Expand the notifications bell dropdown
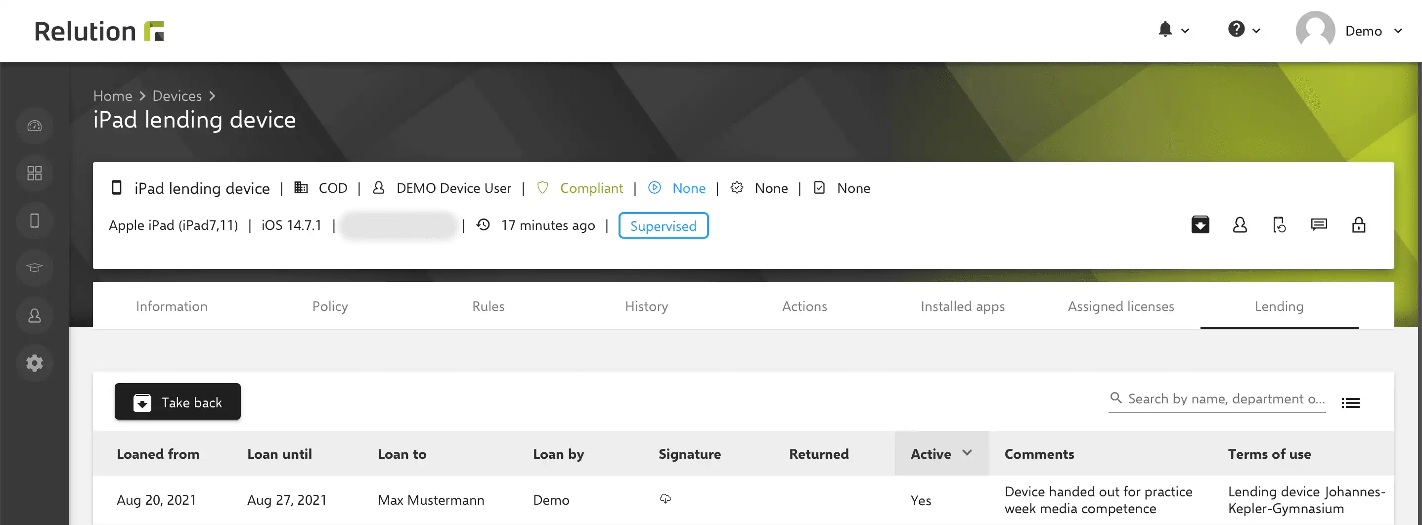1422x525 pixels. click(1173, 30)
